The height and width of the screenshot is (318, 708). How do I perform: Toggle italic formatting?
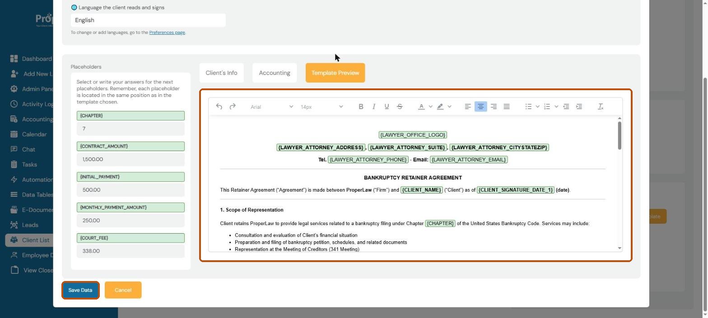[374, 106]
